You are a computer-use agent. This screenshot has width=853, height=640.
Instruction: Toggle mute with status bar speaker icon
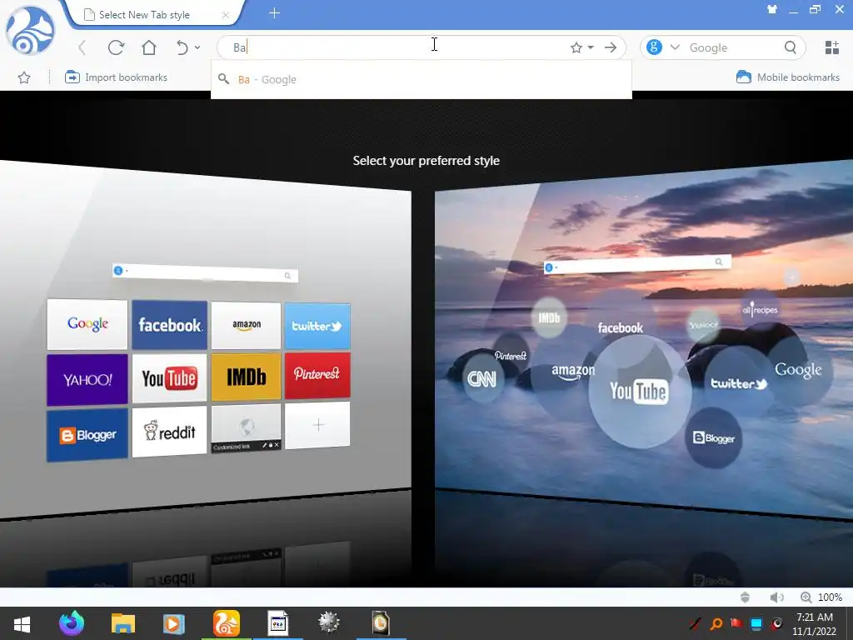pos(776,597)
